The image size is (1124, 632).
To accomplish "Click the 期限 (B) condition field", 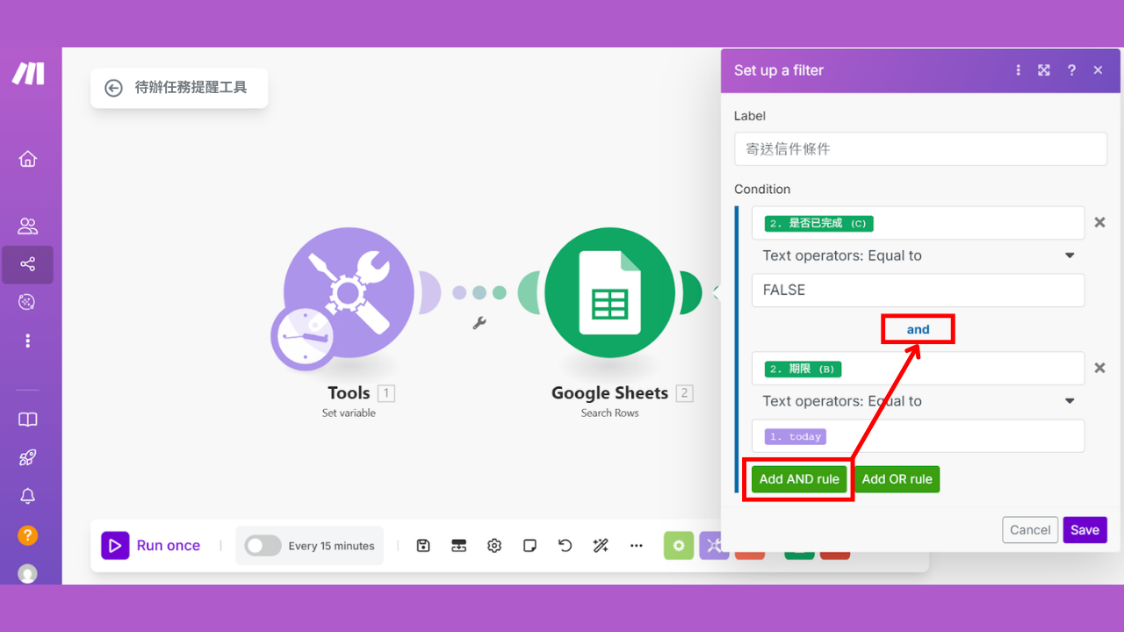I will [919, 369].
